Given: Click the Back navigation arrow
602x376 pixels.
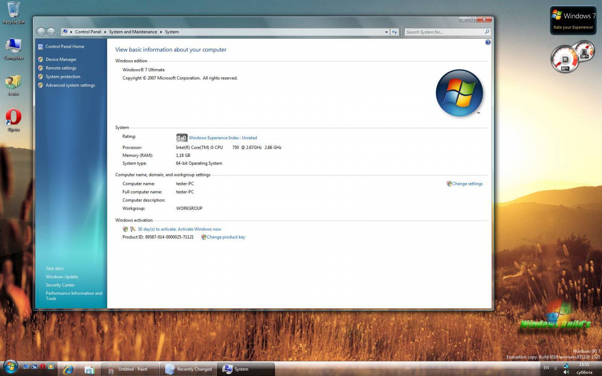Looking at the screenshot, I should click(41, 32).
